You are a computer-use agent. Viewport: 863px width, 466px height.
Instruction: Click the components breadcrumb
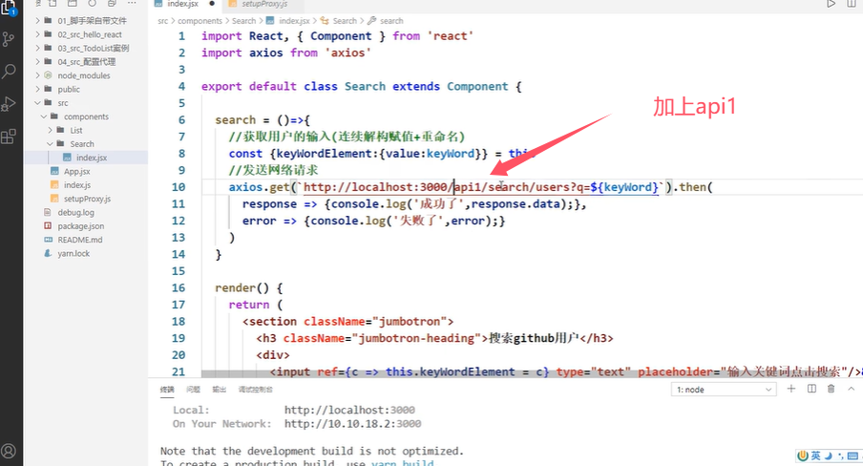coord(200,21)
